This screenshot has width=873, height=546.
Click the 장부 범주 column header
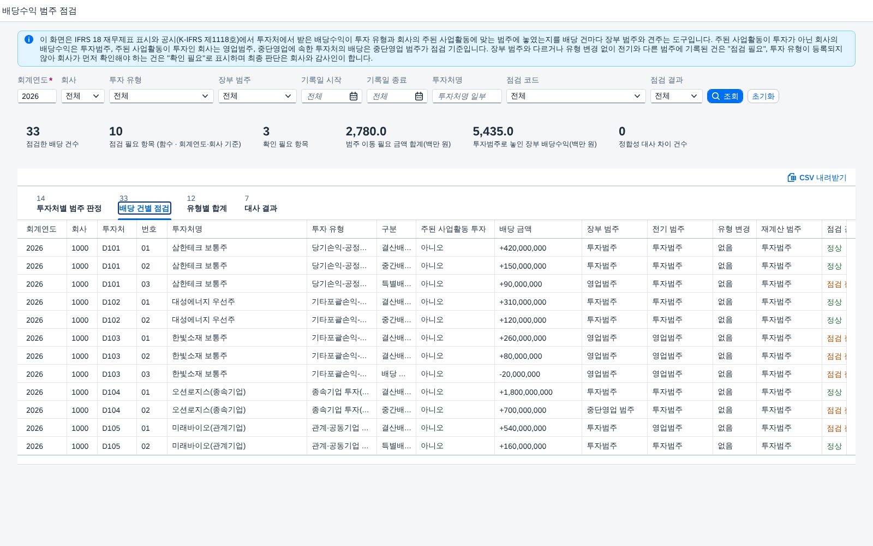pos(614,229)
